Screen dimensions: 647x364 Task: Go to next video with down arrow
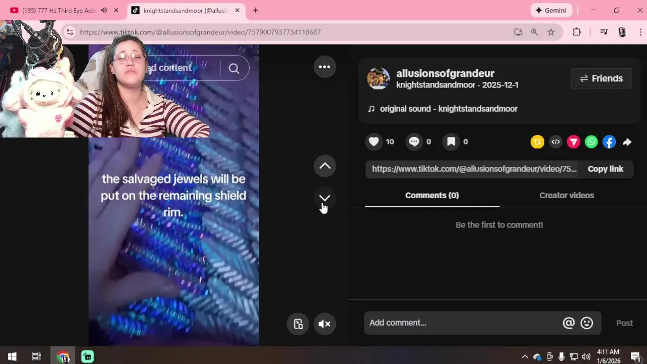tap(325, 198)
